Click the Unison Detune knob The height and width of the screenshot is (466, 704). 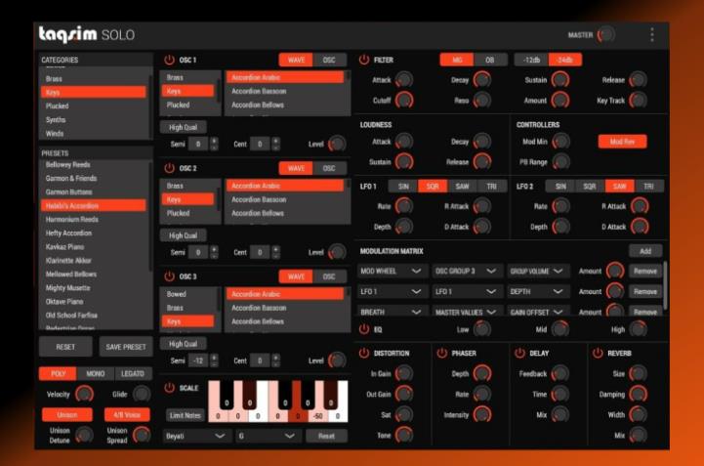(84, 435)
